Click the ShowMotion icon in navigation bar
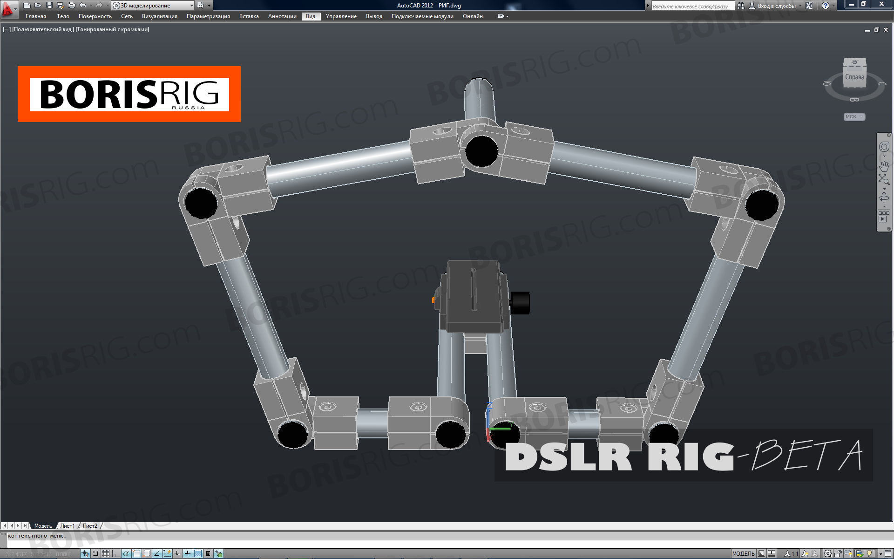Screen dimensions: 894x559 point(884,217)
